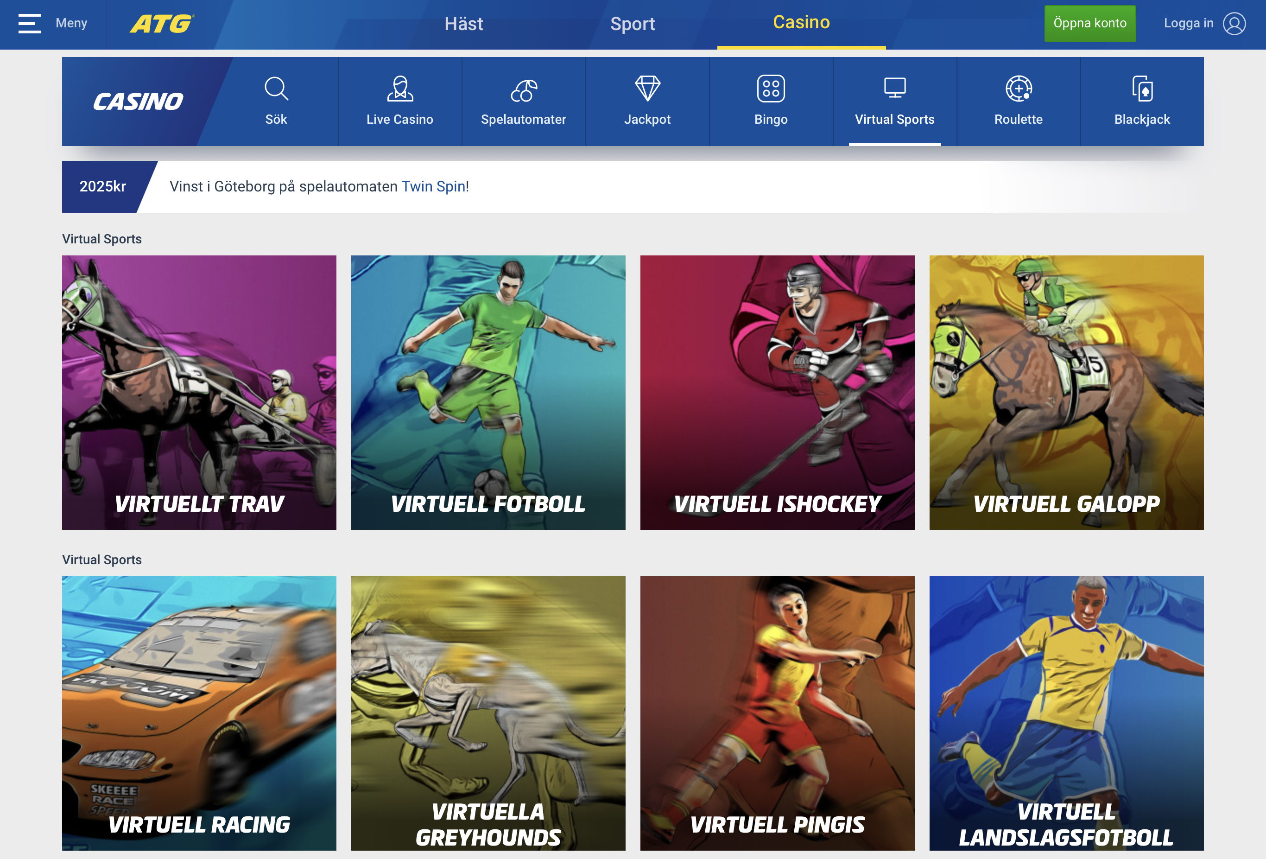
Task: Click the Logga in user avatar icon
Action: [x=1234, y=24]
